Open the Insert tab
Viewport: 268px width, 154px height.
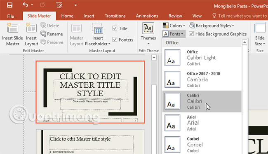(89, 16)
